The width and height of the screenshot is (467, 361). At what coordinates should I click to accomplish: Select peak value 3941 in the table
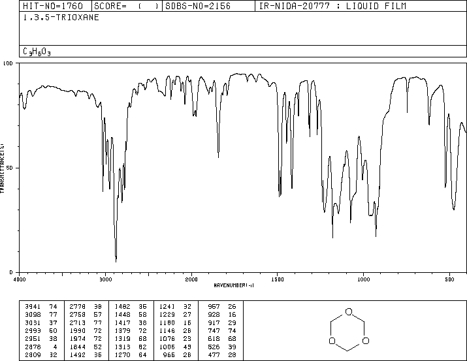(33, 307)
